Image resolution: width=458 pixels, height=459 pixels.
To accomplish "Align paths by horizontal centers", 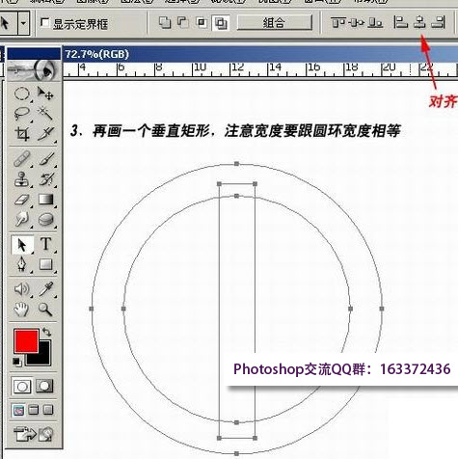I will (x=419, y=23).
